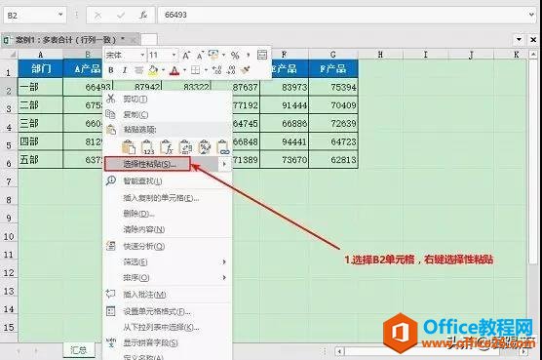The width and height of the screenshot is (542, 360).
Task: Expand the Name Box dropdown arrow
Action: [60, 15]
